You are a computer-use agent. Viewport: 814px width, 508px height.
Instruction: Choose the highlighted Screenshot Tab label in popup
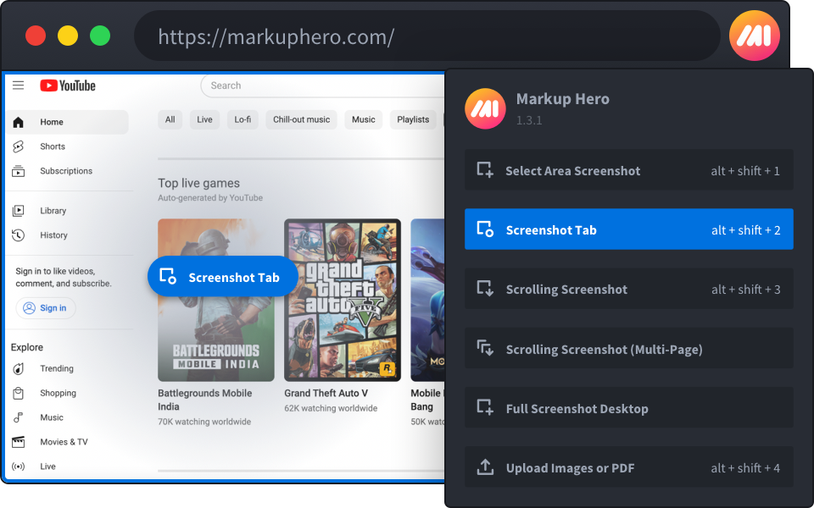pos(551,229)
